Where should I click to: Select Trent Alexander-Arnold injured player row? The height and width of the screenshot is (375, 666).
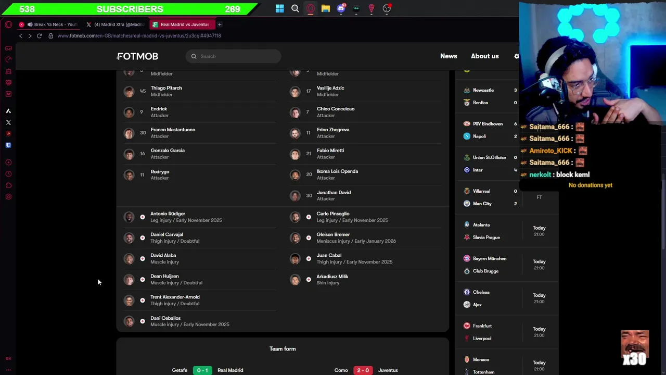click(x=199, y=300)
